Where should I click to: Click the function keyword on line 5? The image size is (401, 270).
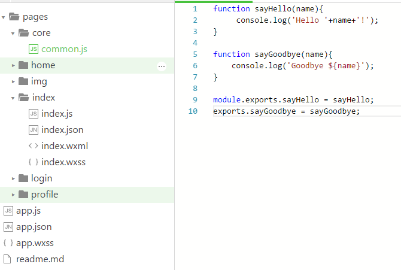pos(232,54)
